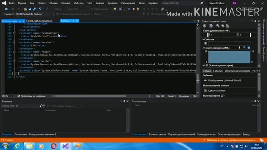Viewport: 267px width, 150px height.
Task: Open Internet Explorer from the taskbar
Action: coord(17,146)
